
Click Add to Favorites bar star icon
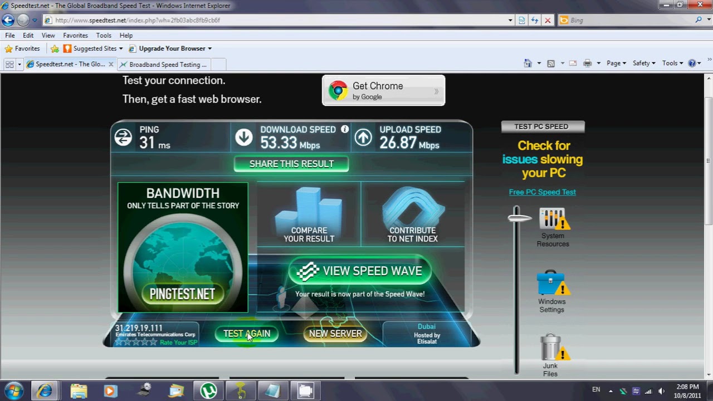tap(55, 48)
